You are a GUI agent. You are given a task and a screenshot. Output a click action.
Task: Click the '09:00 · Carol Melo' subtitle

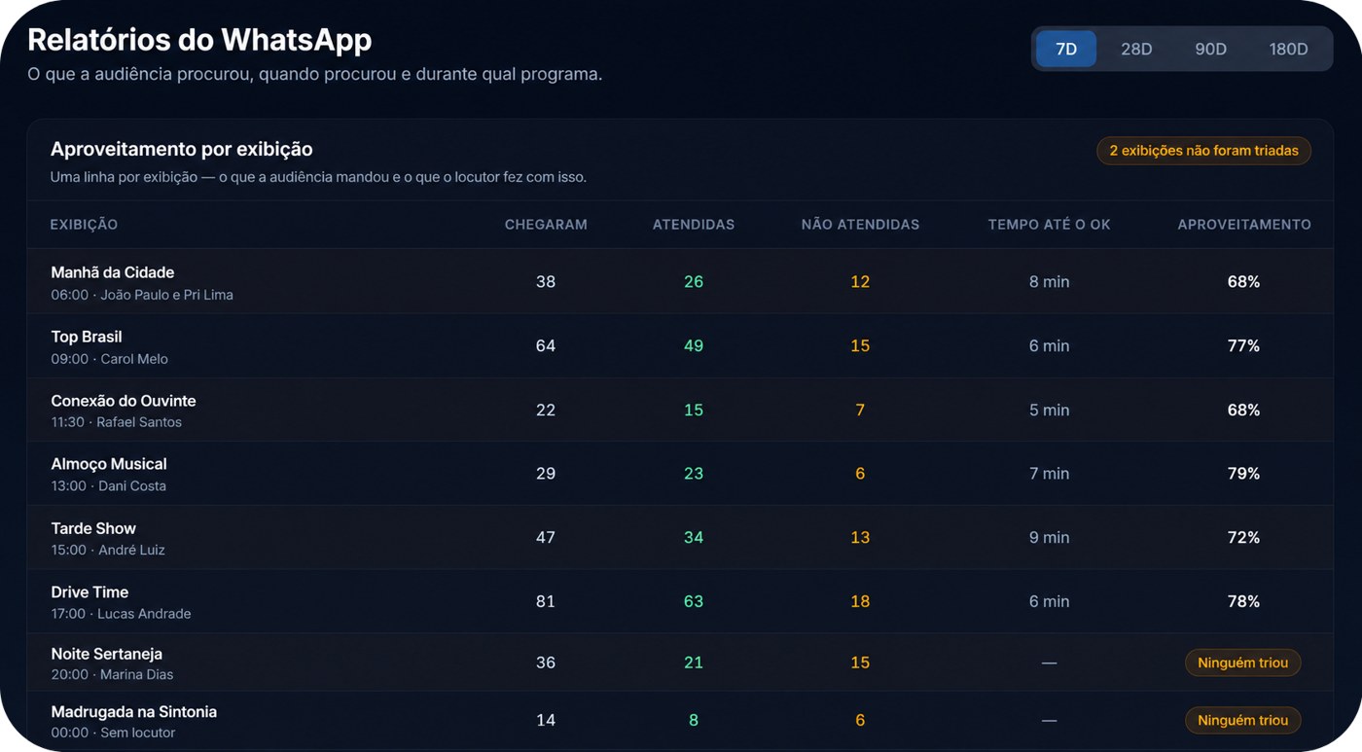110,359
